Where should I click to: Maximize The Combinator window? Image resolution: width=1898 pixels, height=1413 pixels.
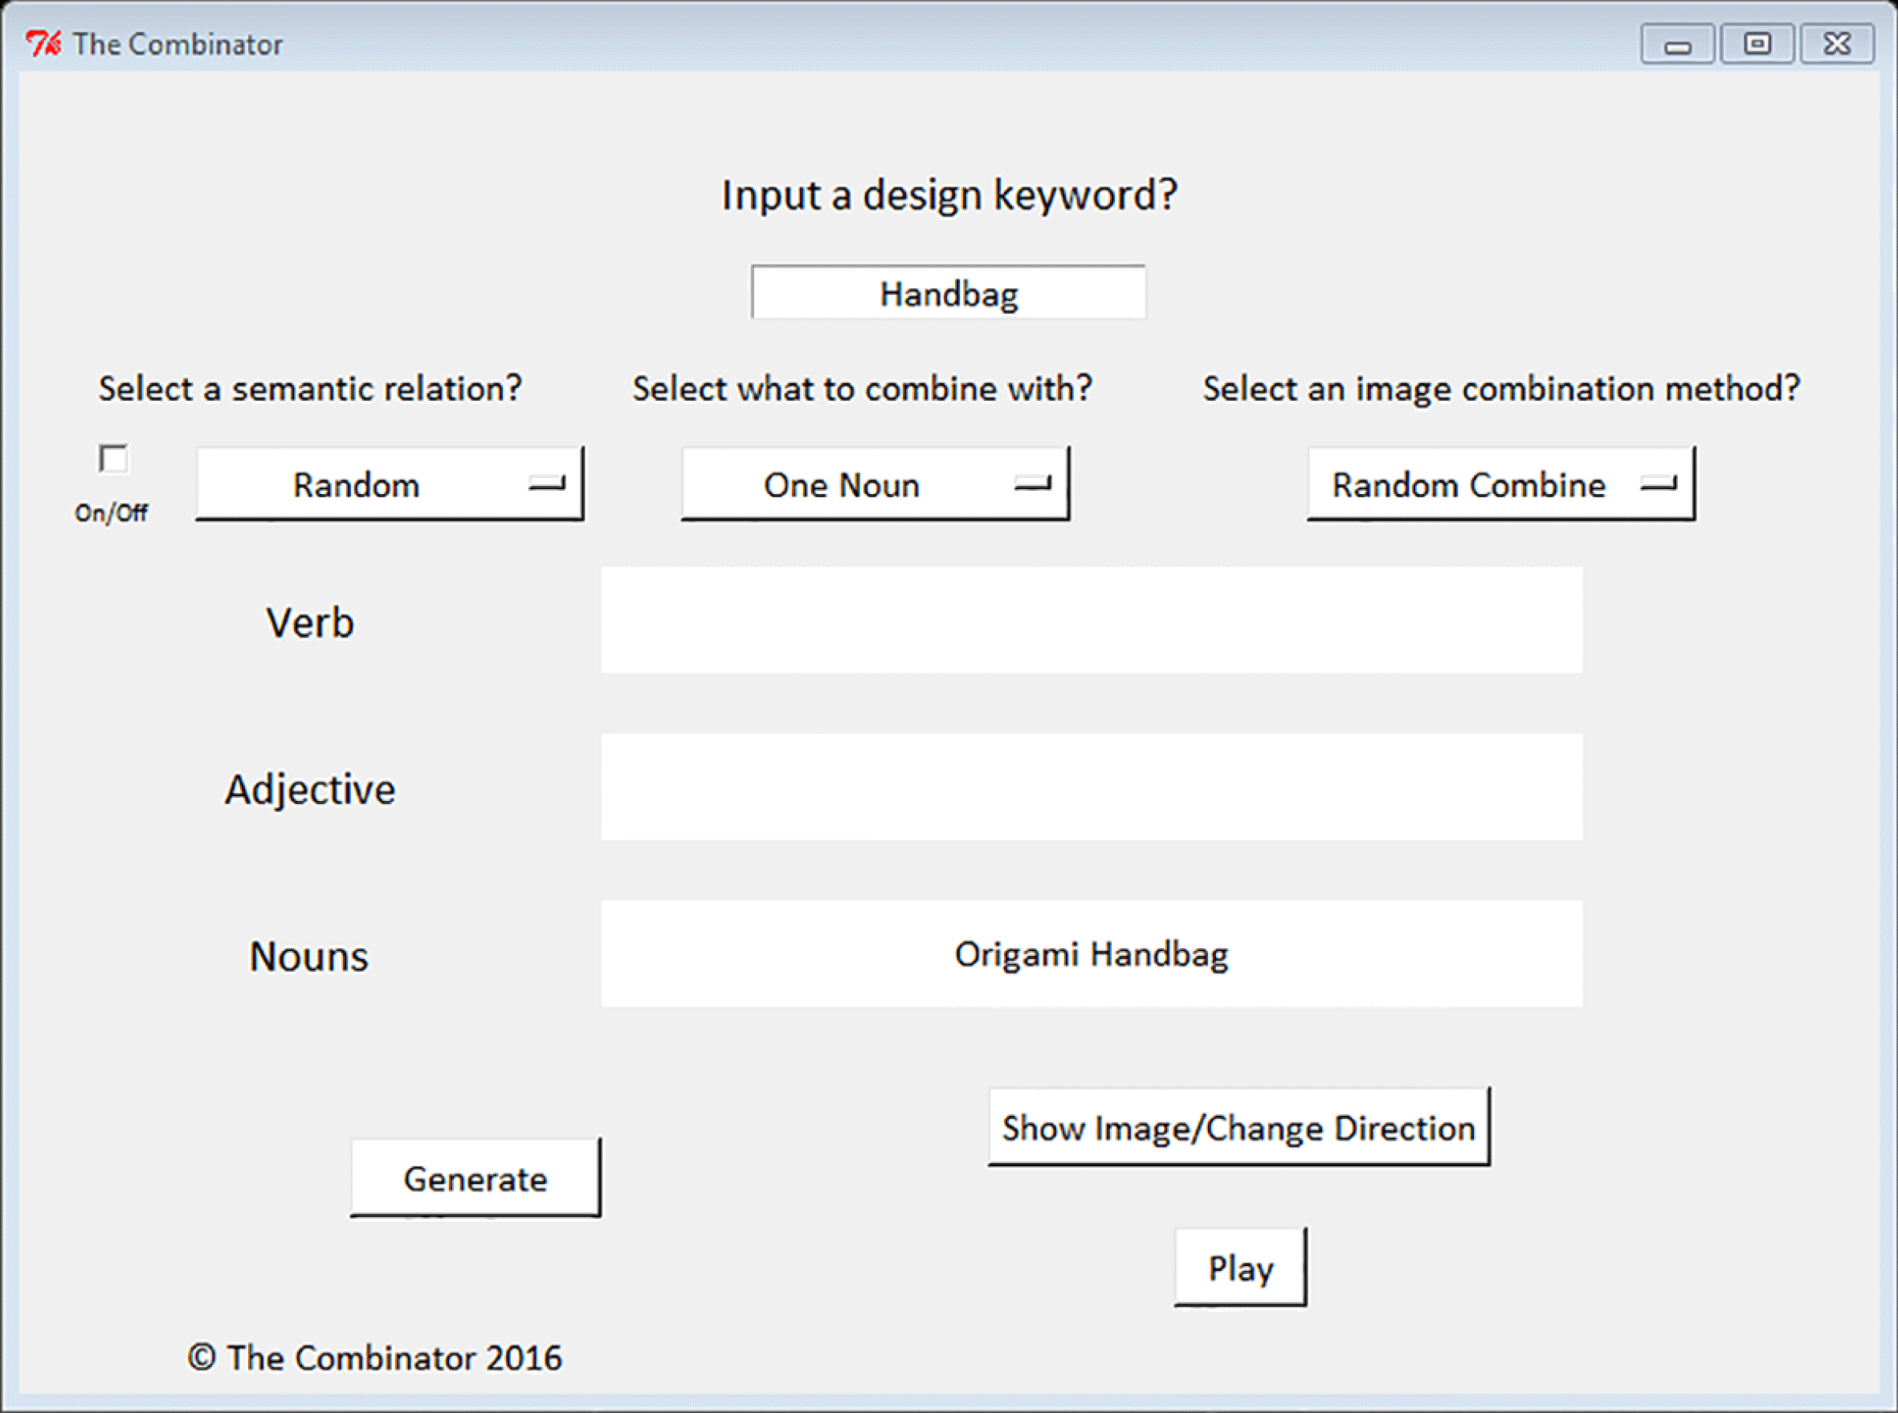pos(1757,44)
